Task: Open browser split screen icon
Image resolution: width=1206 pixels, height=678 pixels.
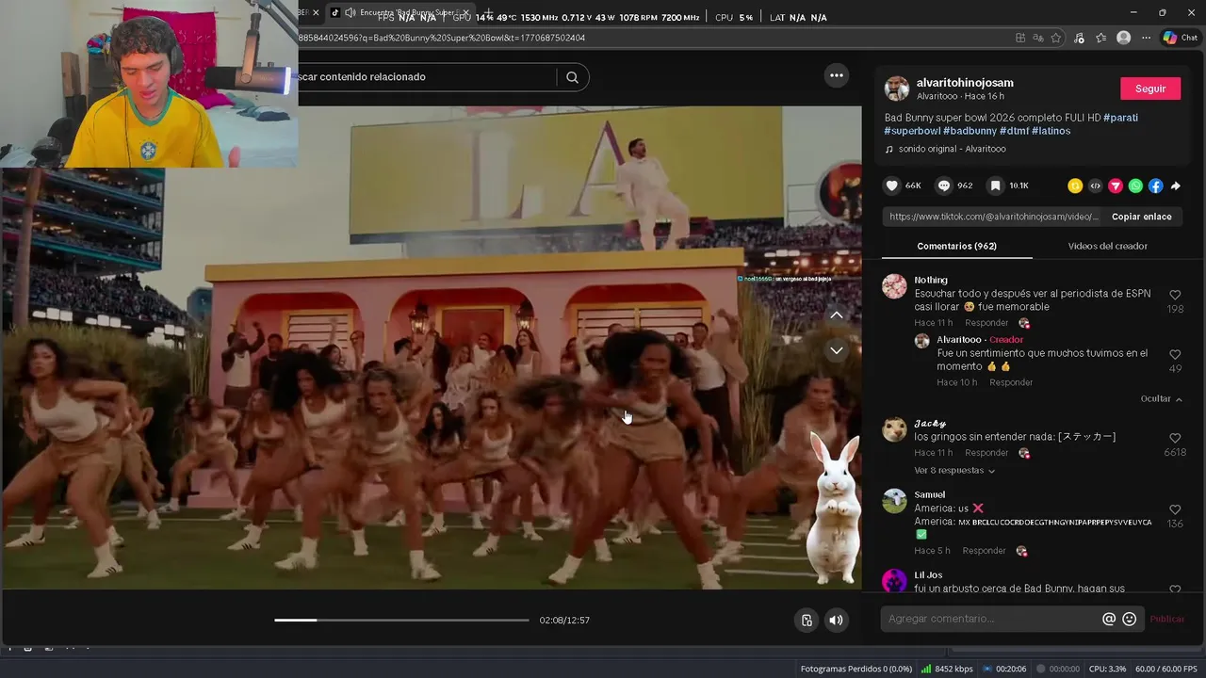Action: [x=1020, y=38]
